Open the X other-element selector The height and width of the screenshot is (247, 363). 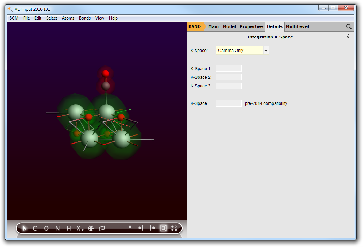(80, 229)
